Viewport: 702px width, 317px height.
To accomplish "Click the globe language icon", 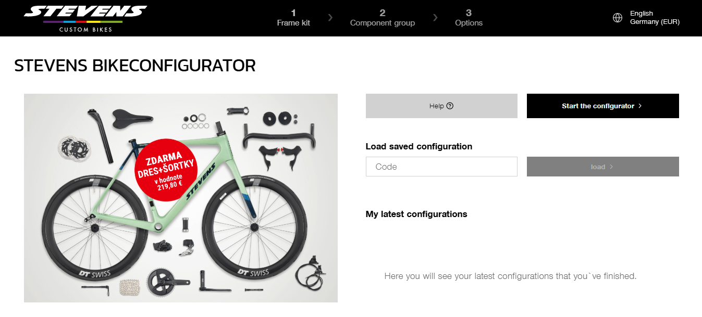I will (618, 18).
